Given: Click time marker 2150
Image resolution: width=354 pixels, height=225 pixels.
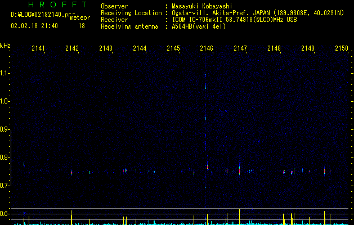Looking at the screenshot, I should point(342,48).
